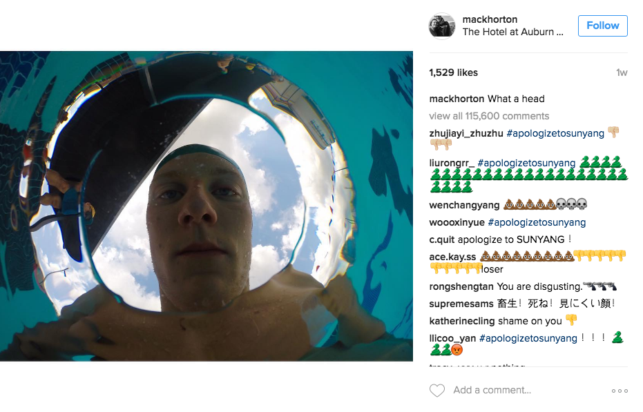Open post options via the ellipsis icon
Screen dimensions: 643x412
(x=620, y=390)
